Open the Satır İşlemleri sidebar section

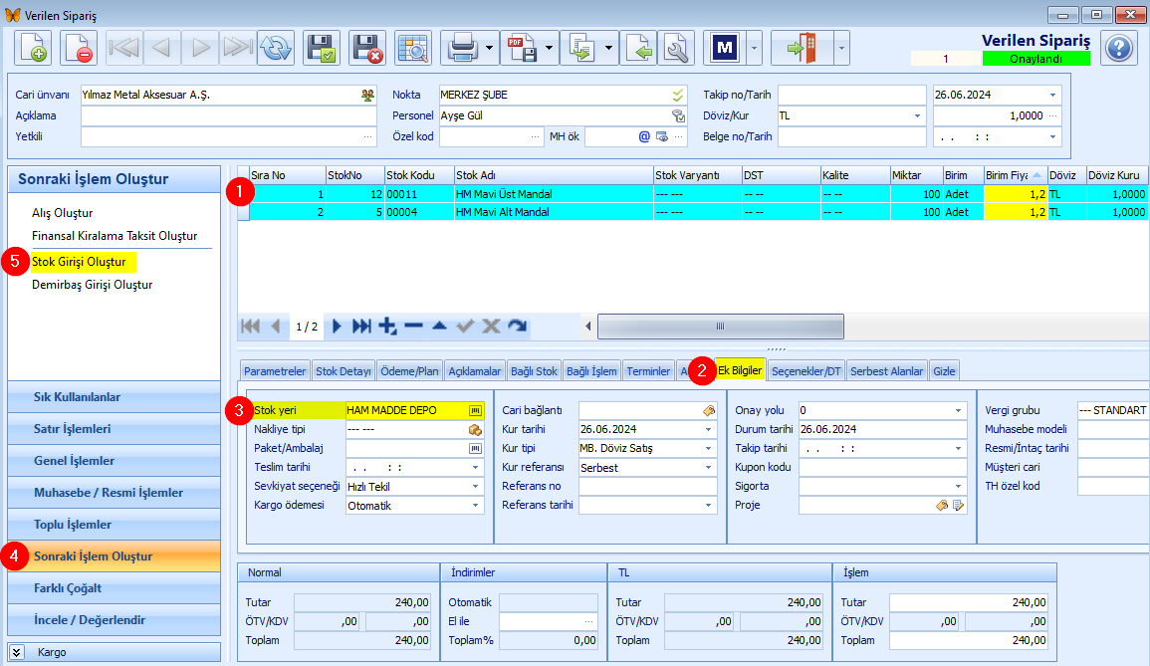point(114,429)
